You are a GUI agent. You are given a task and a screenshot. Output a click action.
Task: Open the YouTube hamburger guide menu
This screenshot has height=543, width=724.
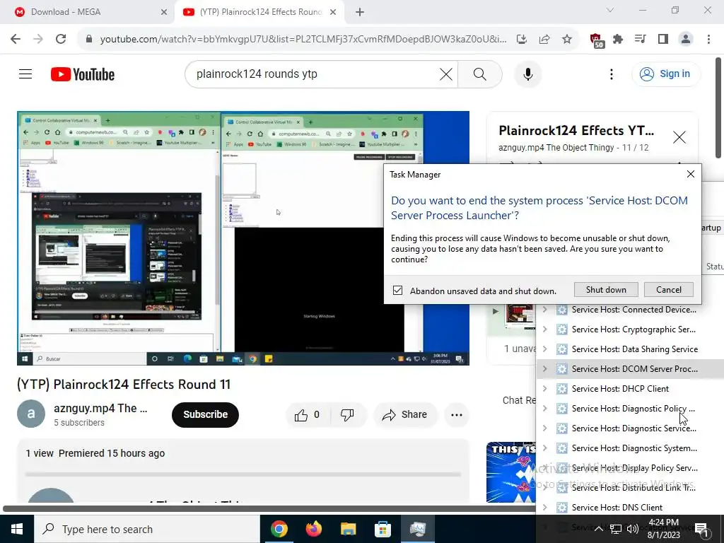25,74
